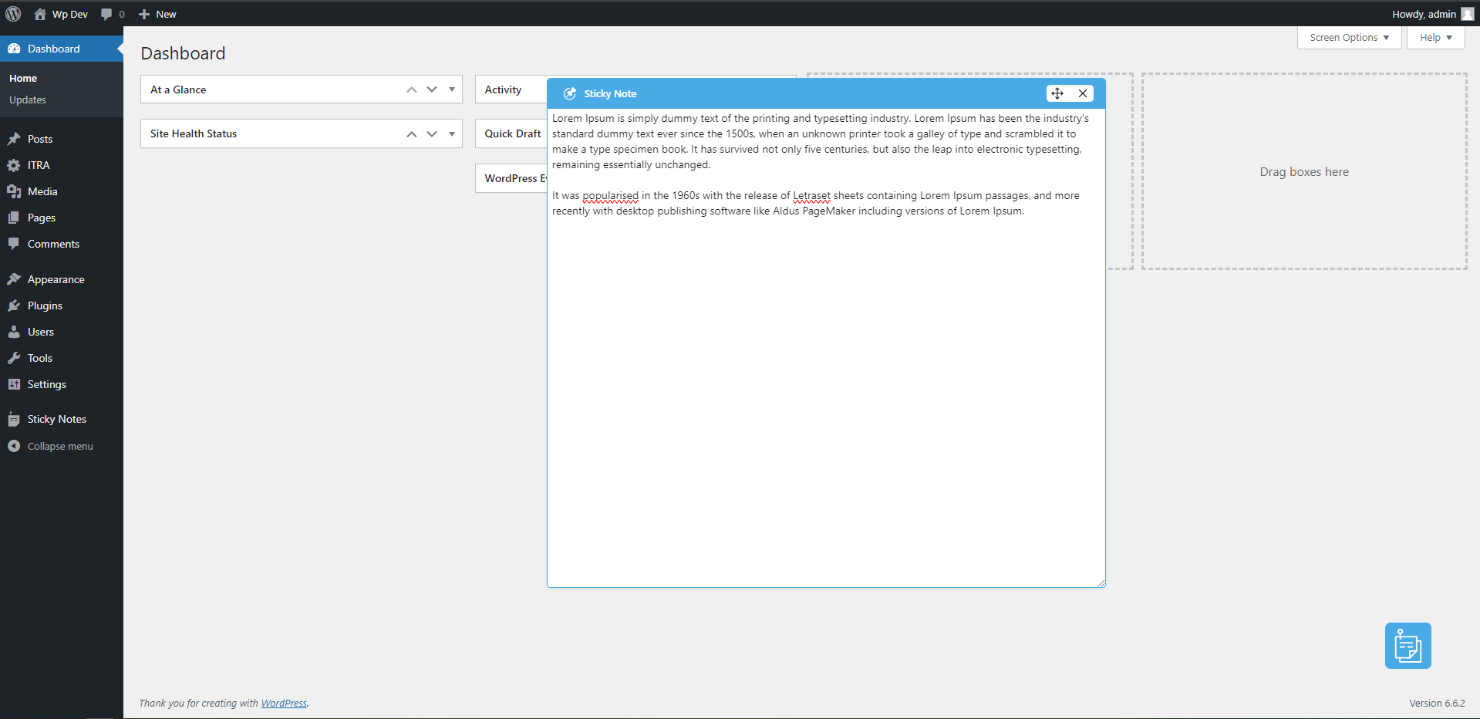1480x719 pixels.
Task: Click the Site Health Status title
Action: tap(194, 133)
